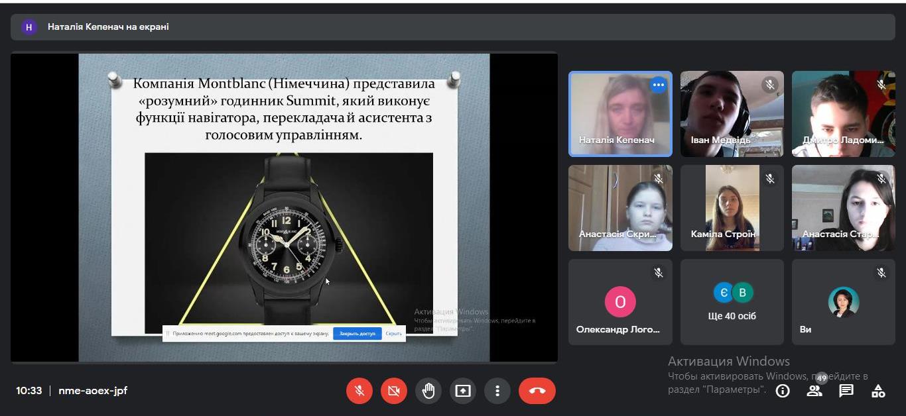Open the Ще 40 осіб tile
The height and width of the screenshot is (416, 906).
732,302
